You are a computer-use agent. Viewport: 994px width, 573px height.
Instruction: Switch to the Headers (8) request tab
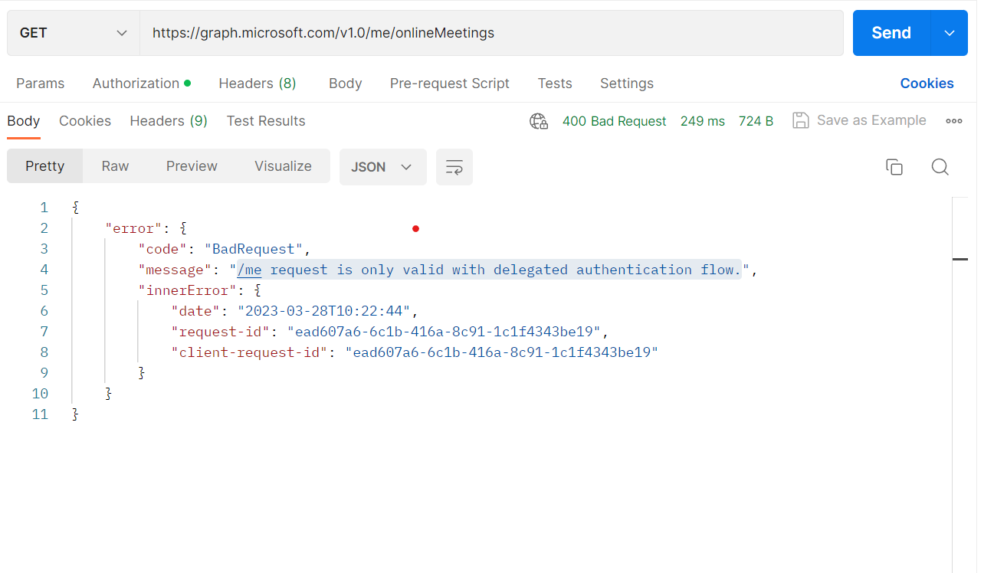tap(258, 83)
